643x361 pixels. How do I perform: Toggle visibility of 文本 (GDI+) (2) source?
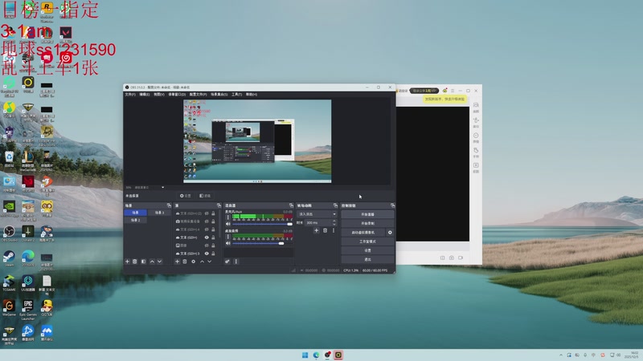207,213
